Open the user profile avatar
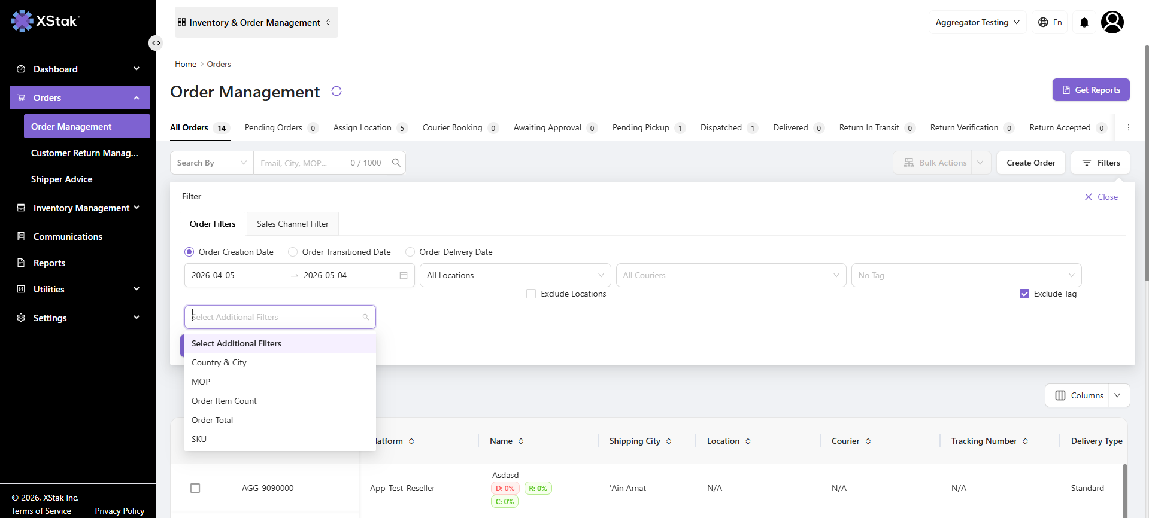The image size is (1149, 518). pos(1112,22)
